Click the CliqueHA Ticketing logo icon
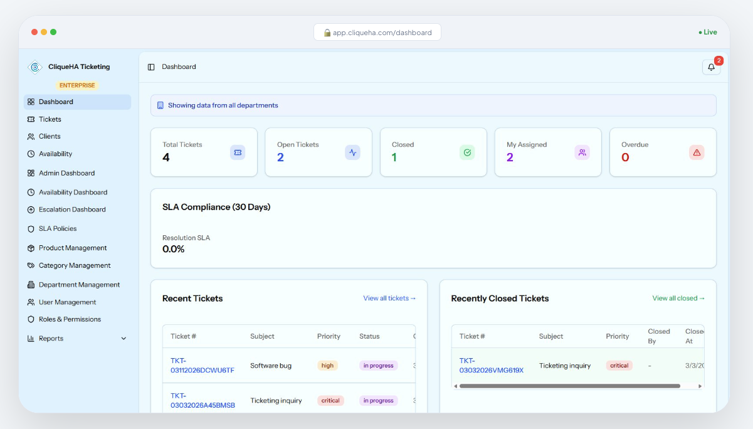This screenshot has height=429, width=753. tap(36, 67)
